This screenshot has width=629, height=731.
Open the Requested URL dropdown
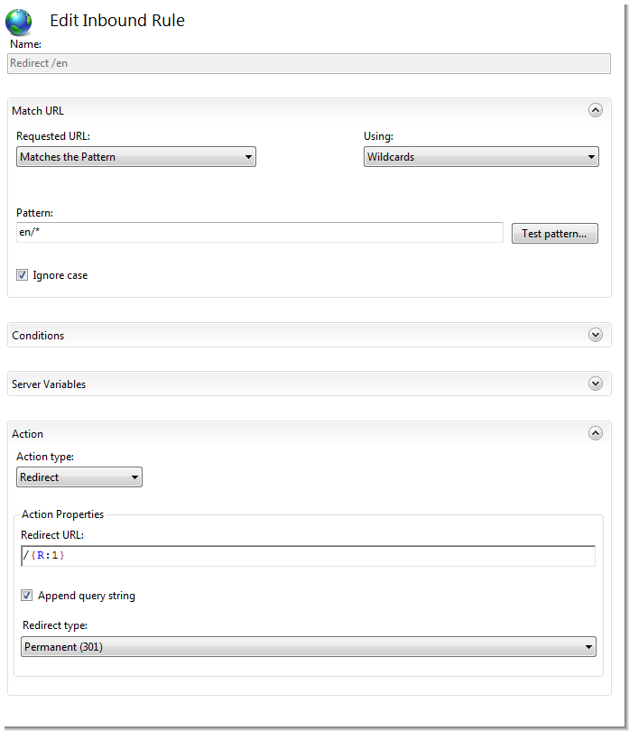[136, 157]
